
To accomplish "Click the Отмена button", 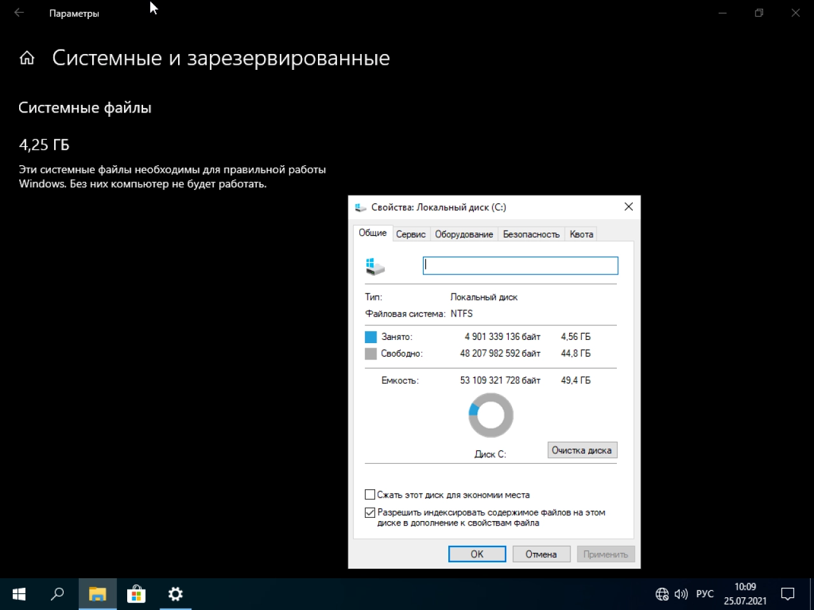I will [x=541, y=554].
